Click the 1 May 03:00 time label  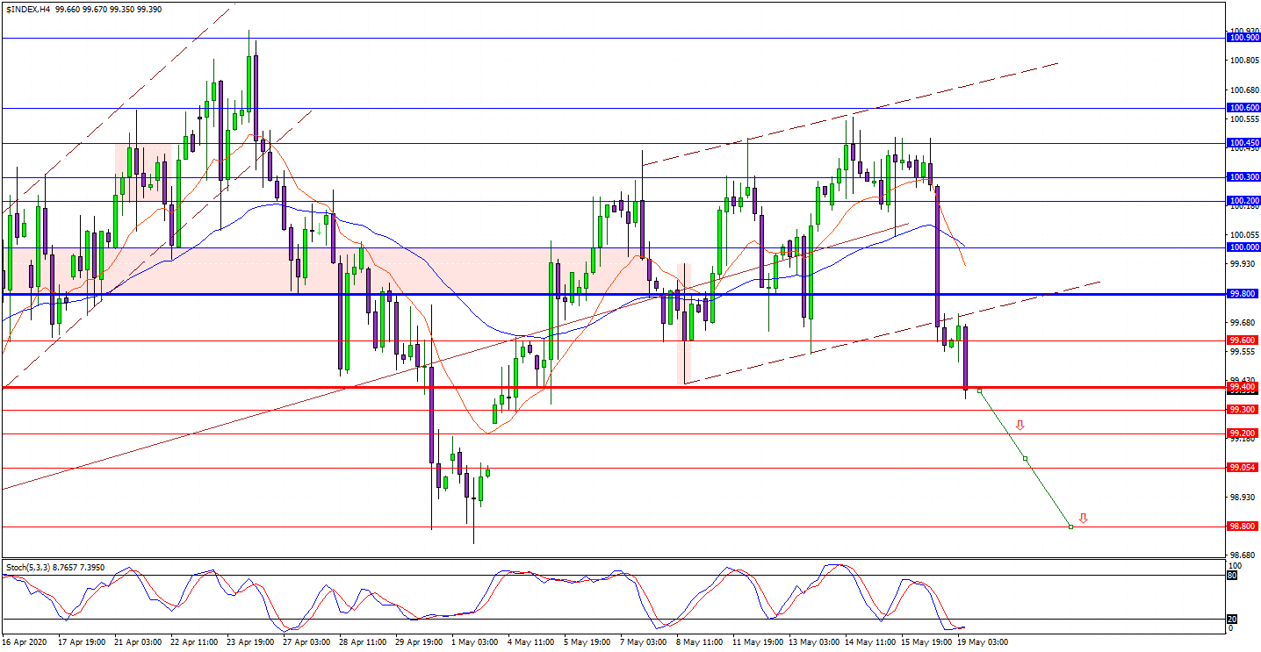[474, 642]
